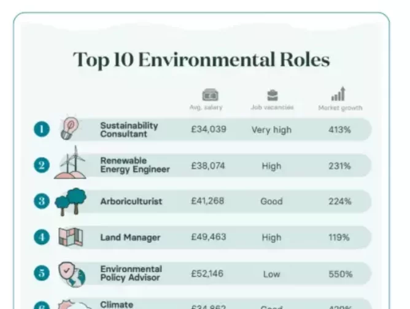The image size is (410, 309).
Task: Click the Land Manager market growth 119%
Action: coord(339,237)
